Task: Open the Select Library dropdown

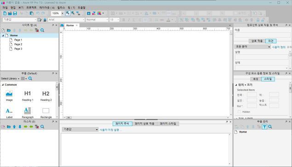Action: pos(10,79)
